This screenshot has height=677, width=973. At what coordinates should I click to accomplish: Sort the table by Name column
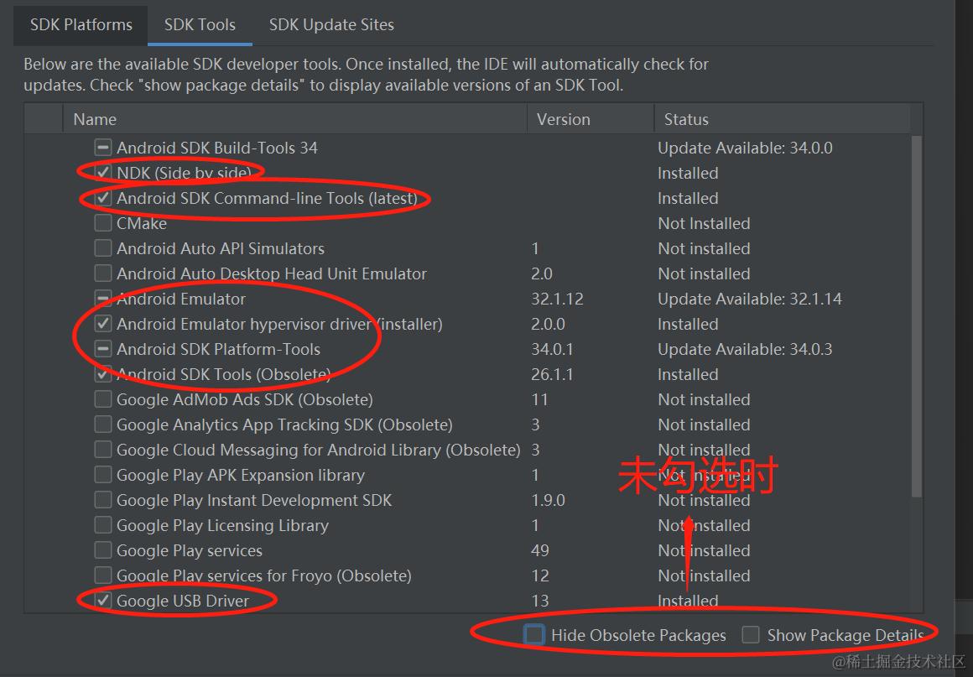(294, 119)
